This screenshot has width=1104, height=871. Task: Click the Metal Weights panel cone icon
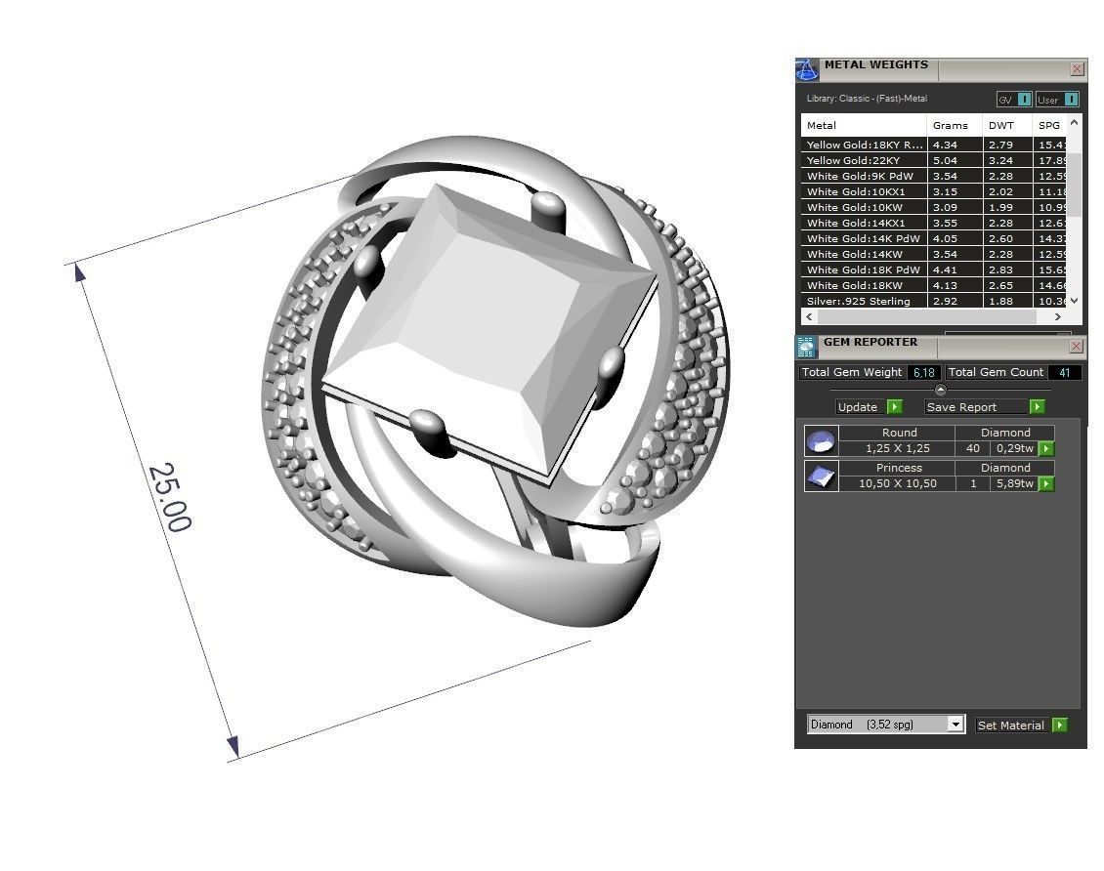pos(806,69)
